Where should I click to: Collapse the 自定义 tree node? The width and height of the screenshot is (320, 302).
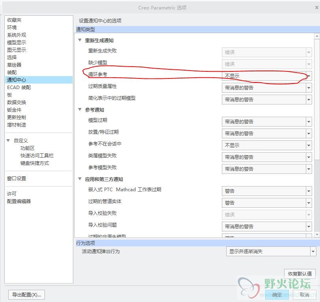(x=8, y=140)
